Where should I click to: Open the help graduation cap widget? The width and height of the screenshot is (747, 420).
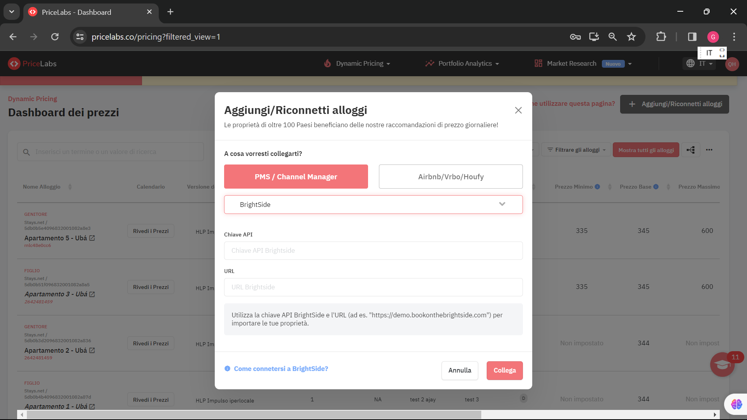coord(722,364)
